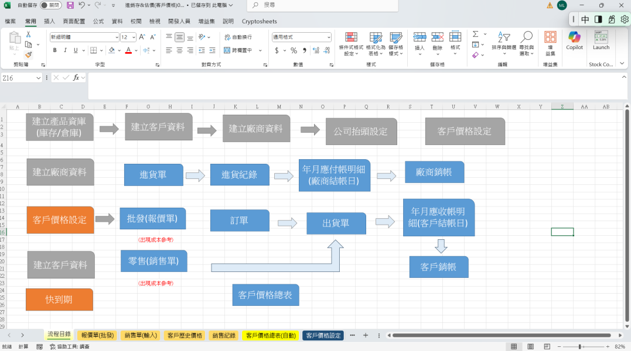Click the 出貨單 flowchart button
Image resolution: width=631 pixels, height=351 pixels.
pyautogui.click(x=336, y=223)
